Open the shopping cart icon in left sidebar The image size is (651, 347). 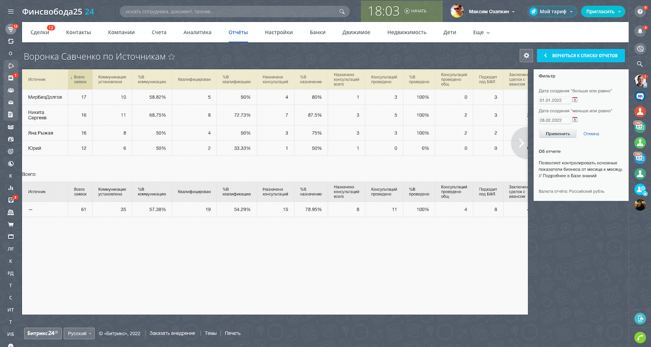pyautogui.click(x=11, y=224)
